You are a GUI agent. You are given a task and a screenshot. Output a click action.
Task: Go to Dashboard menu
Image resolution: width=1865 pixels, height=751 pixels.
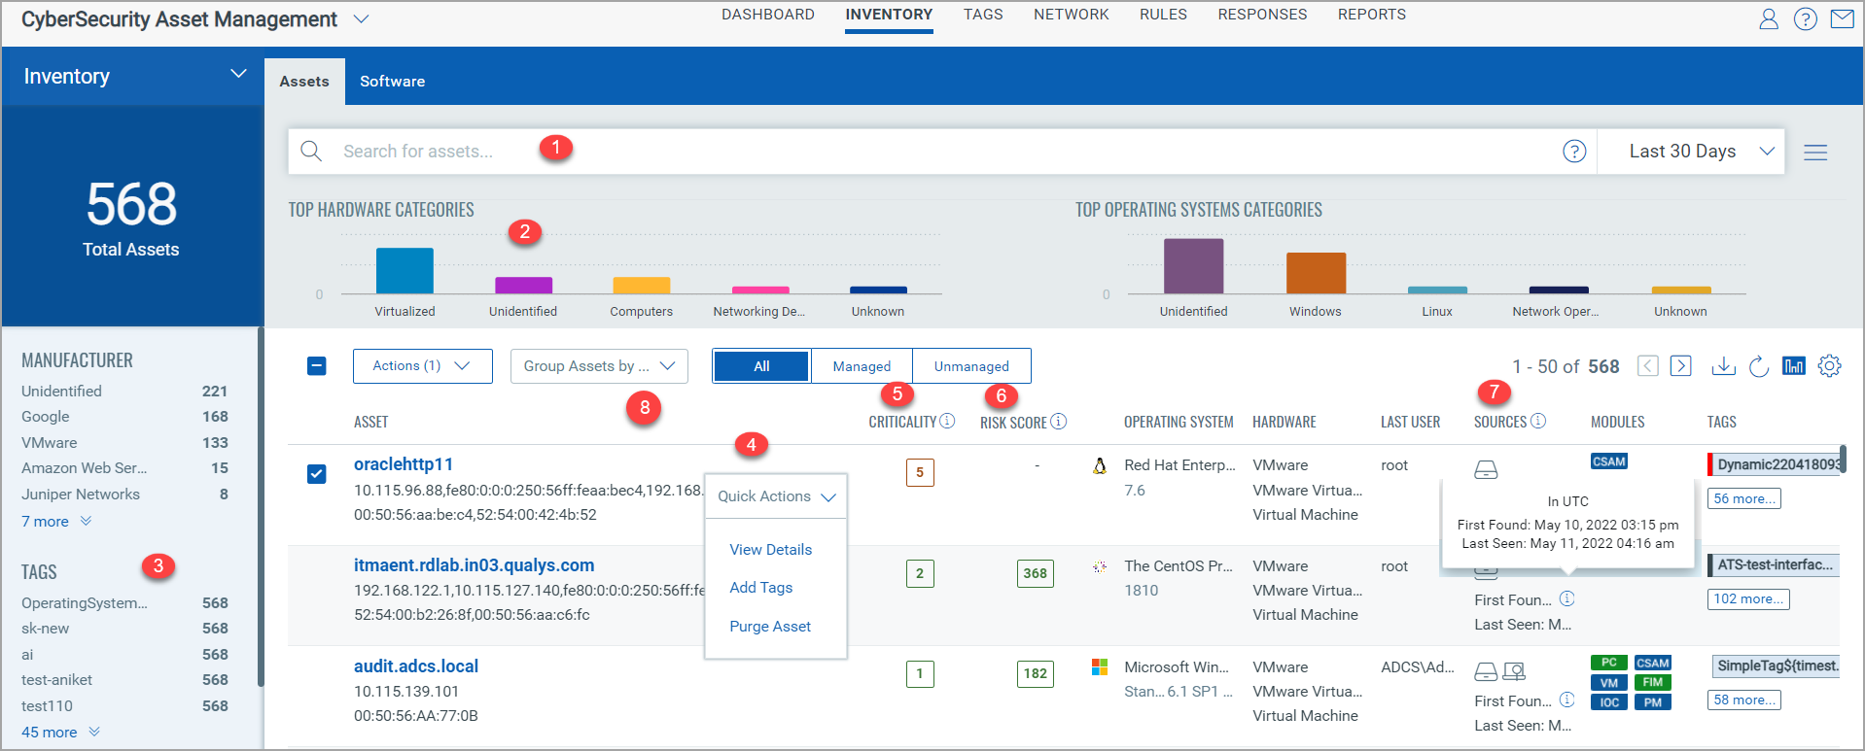pyautogui.click(x=768, y=15)
